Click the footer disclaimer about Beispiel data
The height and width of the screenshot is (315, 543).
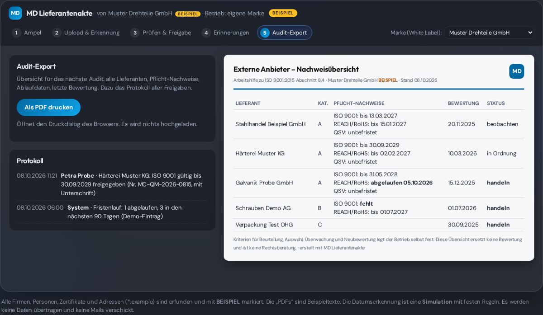coord(265,306)
